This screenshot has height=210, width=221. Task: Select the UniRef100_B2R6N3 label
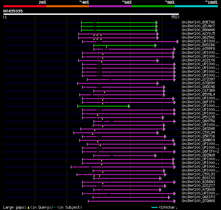click(x=198, y=182)
